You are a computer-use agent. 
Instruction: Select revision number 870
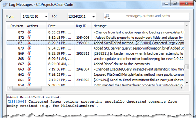pyautogui.click(x=21, y=48)
